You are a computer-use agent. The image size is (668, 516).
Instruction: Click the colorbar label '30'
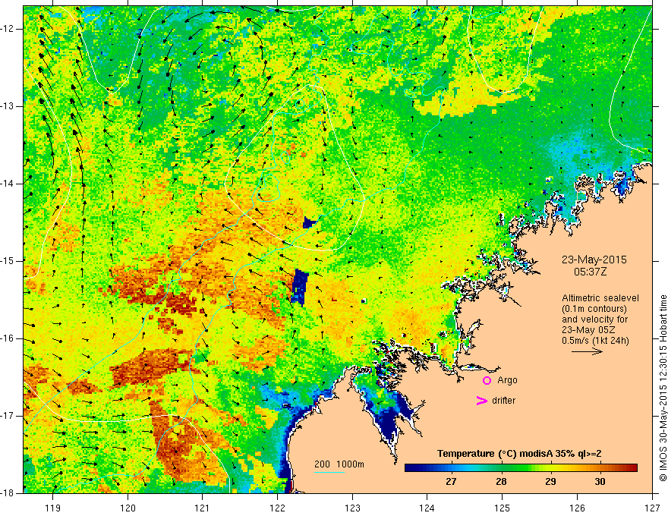[600, 482]
